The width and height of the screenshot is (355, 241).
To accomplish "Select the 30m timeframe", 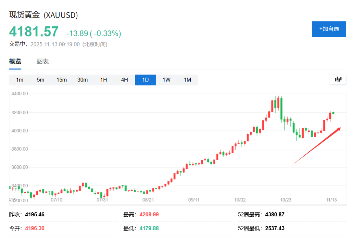I will pos(82,79).
